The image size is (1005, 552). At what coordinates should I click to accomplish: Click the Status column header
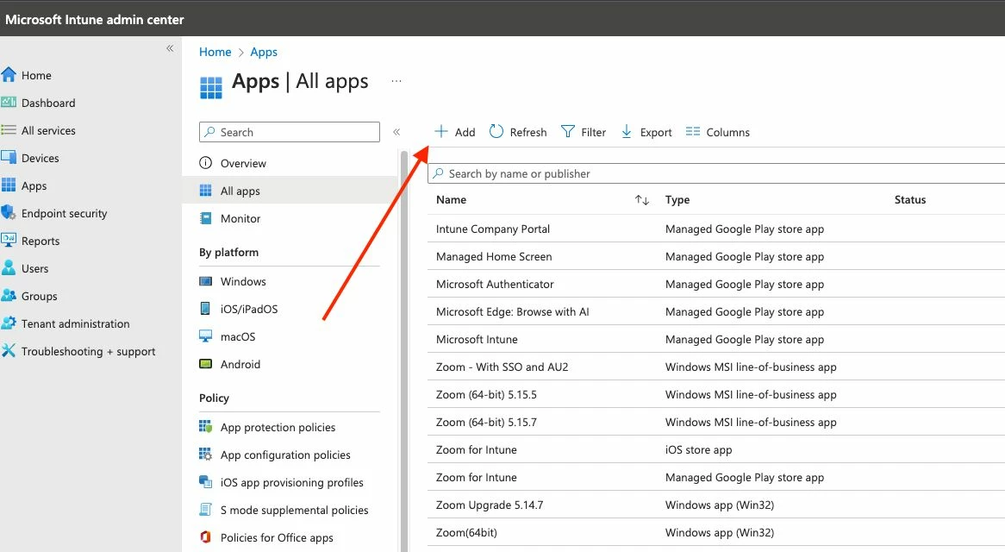(x=909, y=200)
